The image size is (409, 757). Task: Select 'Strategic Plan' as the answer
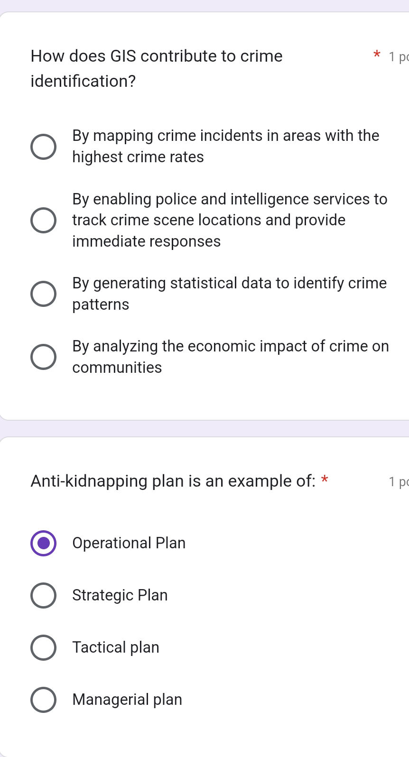pyautogui.click(x=43, y=595)
